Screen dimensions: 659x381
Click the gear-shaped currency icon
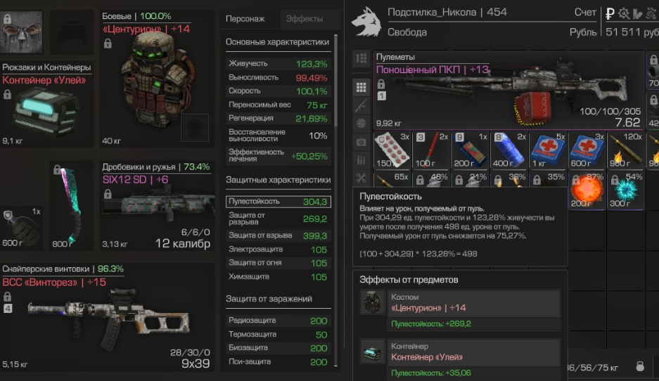tap(624, 14)
